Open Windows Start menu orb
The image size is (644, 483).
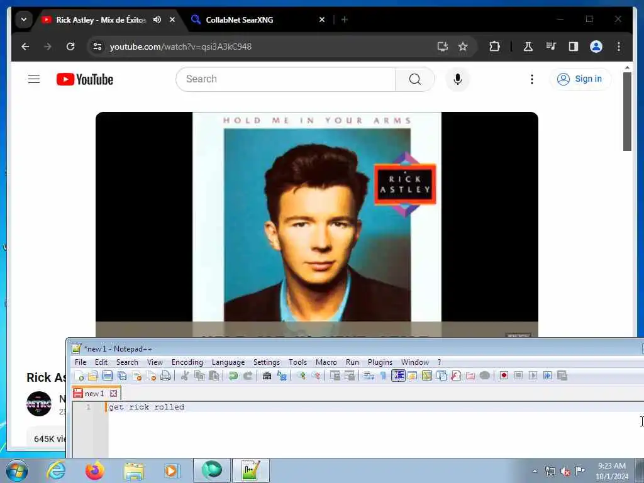pyautogui.click(x=17, y=470)
